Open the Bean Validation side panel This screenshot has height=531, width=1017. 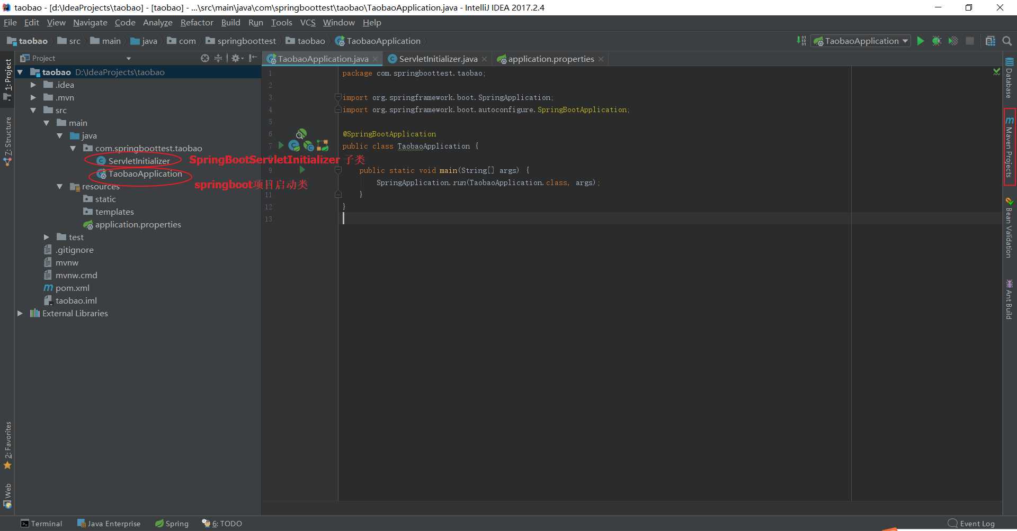click(x=1009, y=227)
